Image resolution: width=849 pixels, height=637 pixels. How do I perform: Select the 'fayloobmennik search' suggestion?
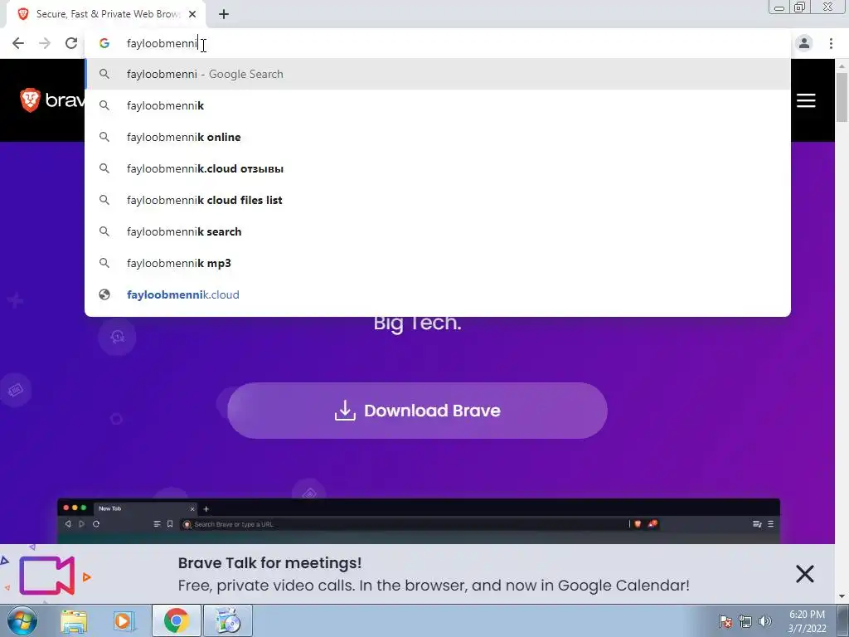[x=438, y=231]
